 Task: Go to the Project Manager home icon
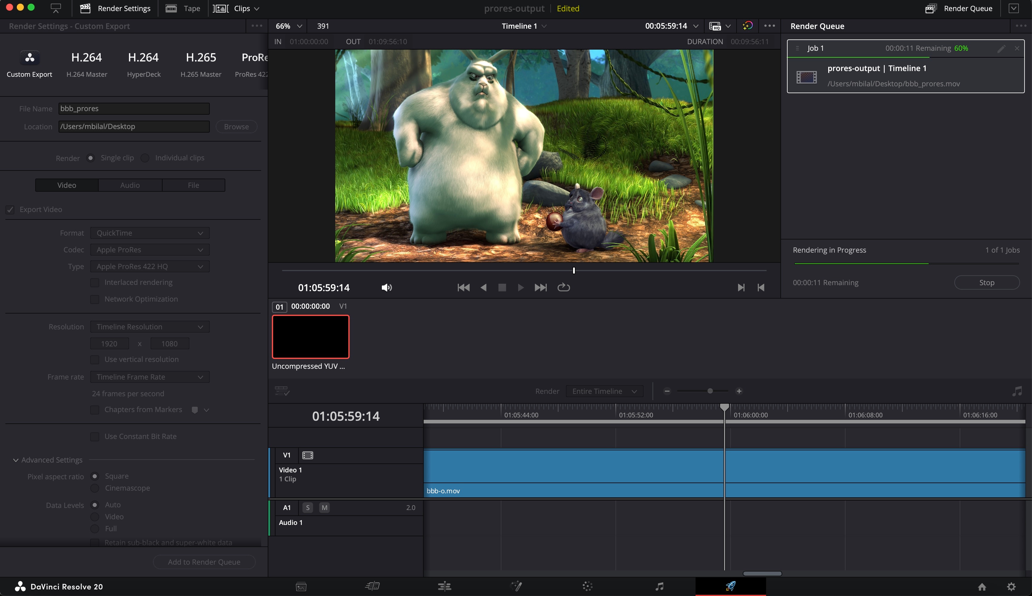click(x=982, y=587)
